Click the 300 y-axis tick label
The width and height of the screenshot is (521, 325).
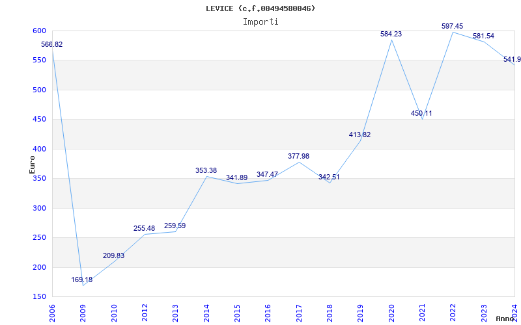39,208
